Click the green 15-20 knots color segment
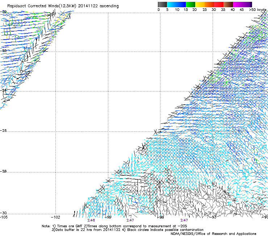 click(x=190, y=4)
